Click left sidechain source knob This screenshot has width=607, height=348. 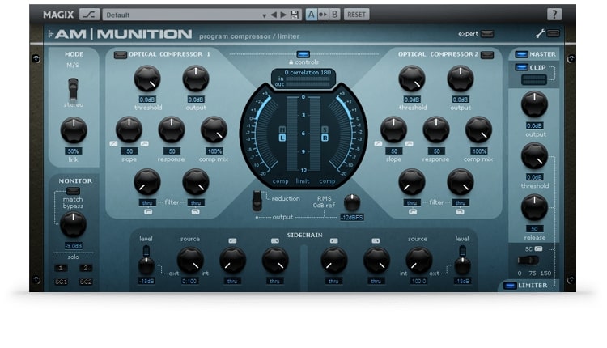coord(190,260)
